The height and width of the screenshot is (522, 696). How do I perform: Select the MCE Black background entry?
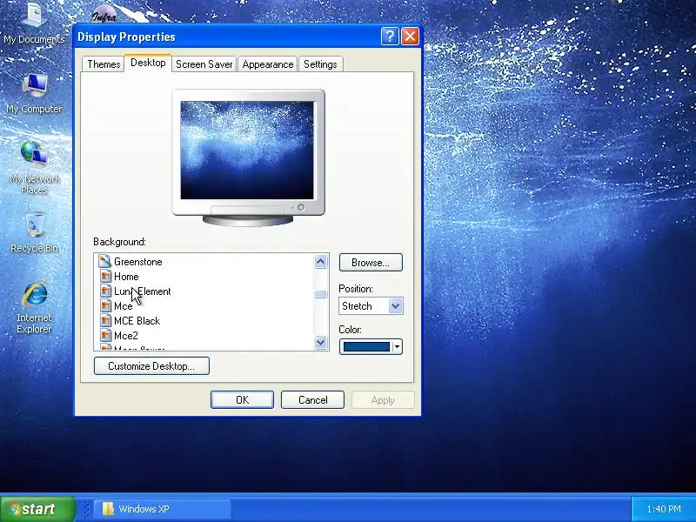point(137,320)
